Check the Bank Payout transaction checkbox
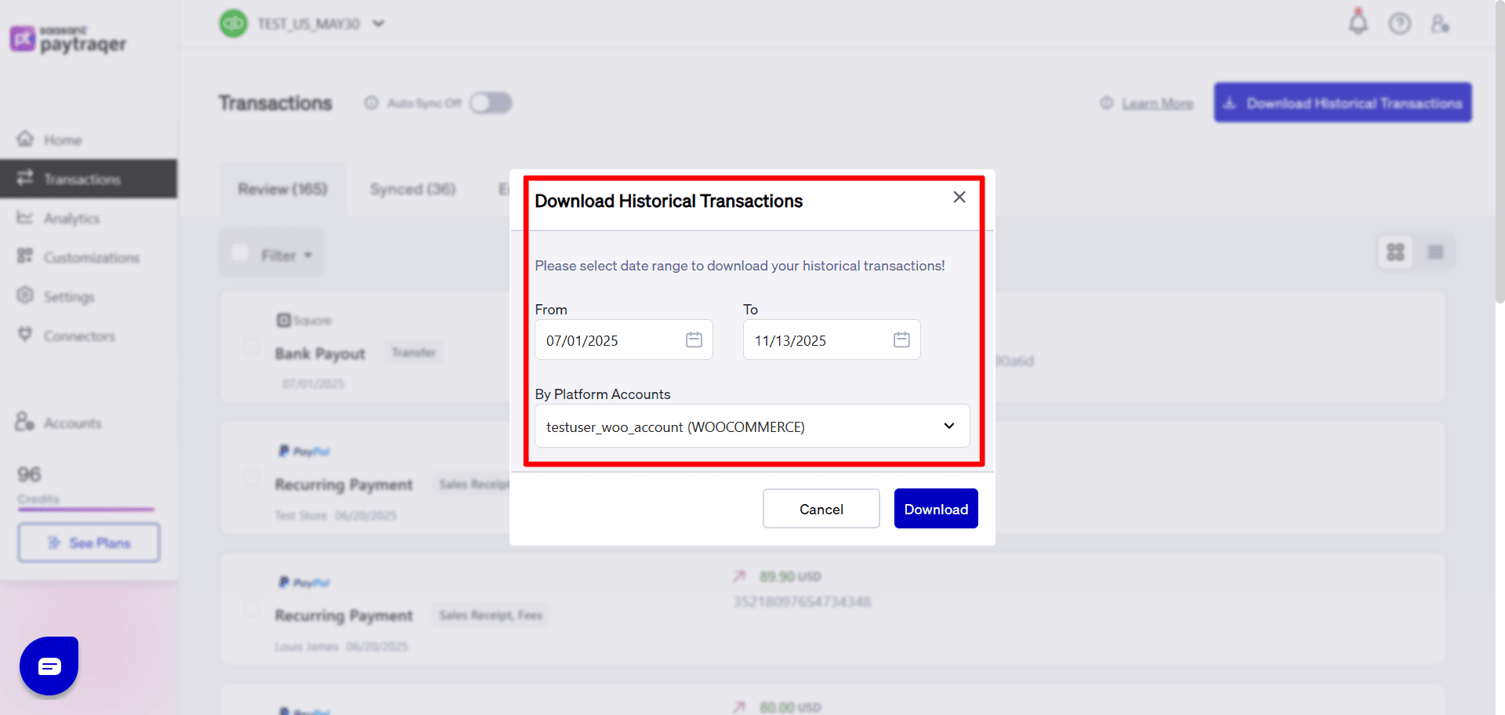 click(x=252, y=347)
